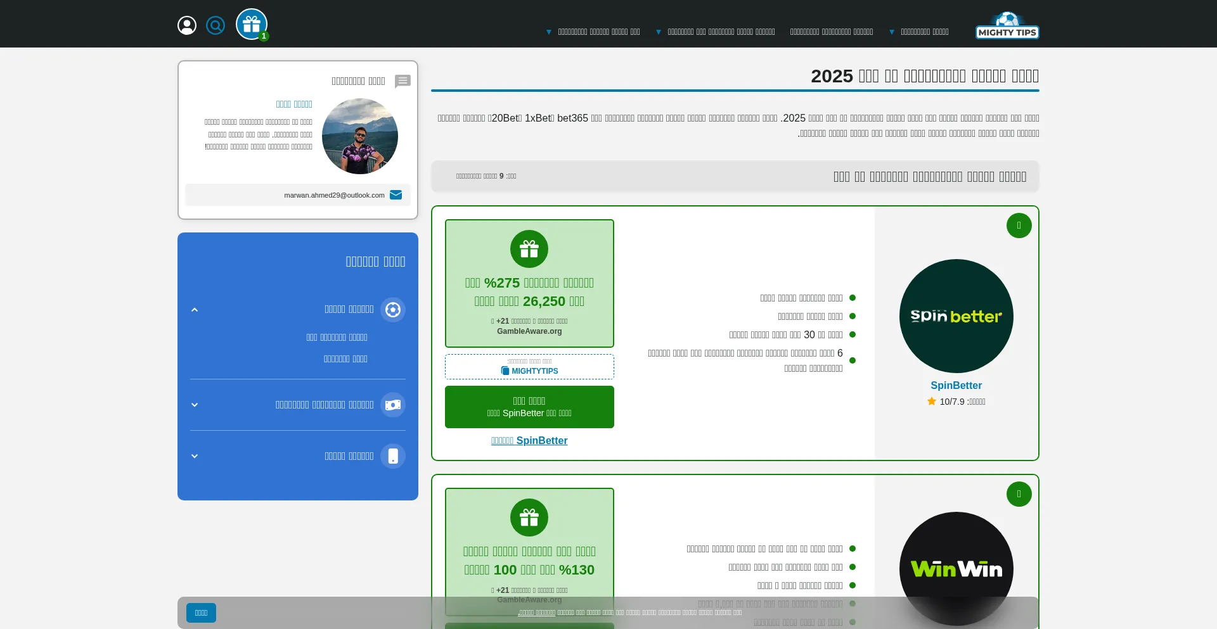Open the nav dropdown nearest the Mighty Tips logo
The width and height of the screenshot is (1217, 629).
click(x=919, y=32)
